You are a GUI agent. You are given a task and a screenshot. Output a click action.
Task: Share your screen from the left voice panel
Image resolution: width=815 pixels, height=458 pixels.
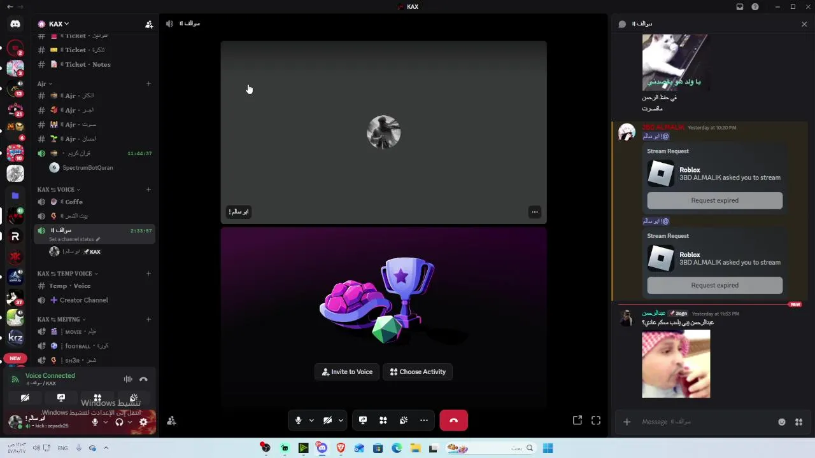click(x=61, y=398)
